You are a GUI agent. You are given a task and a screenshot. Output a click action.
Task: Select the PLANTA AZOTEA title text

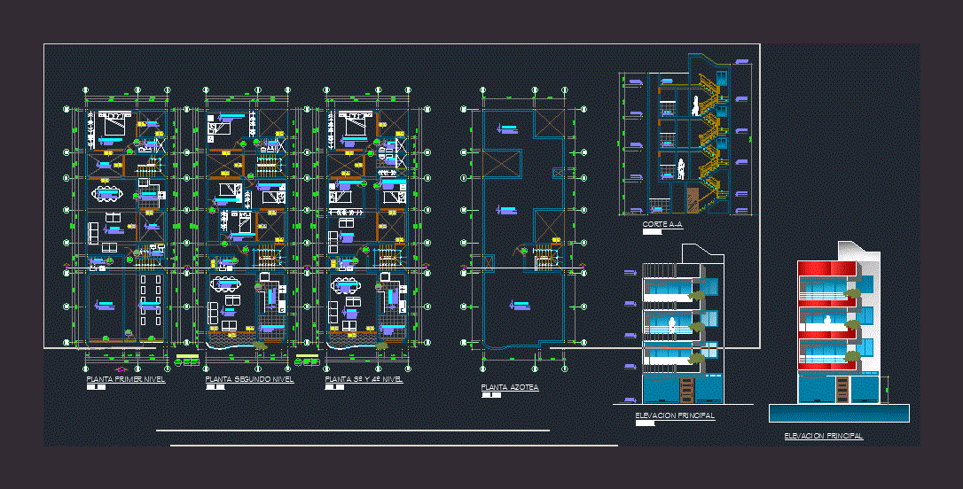tap(509, 387)
